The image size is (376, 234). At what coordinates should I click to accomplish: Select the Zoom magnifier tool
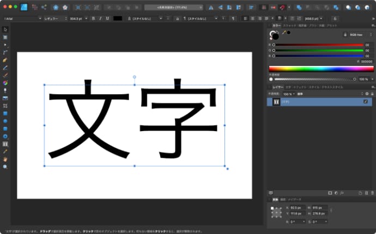[x=5, y=167]
